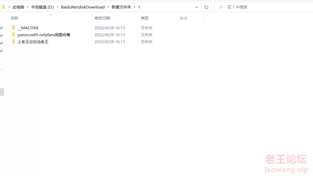Open the __MACOSX folder icon
The height and width of the screenshot is (176, 313).
click(x=13, y=27)
